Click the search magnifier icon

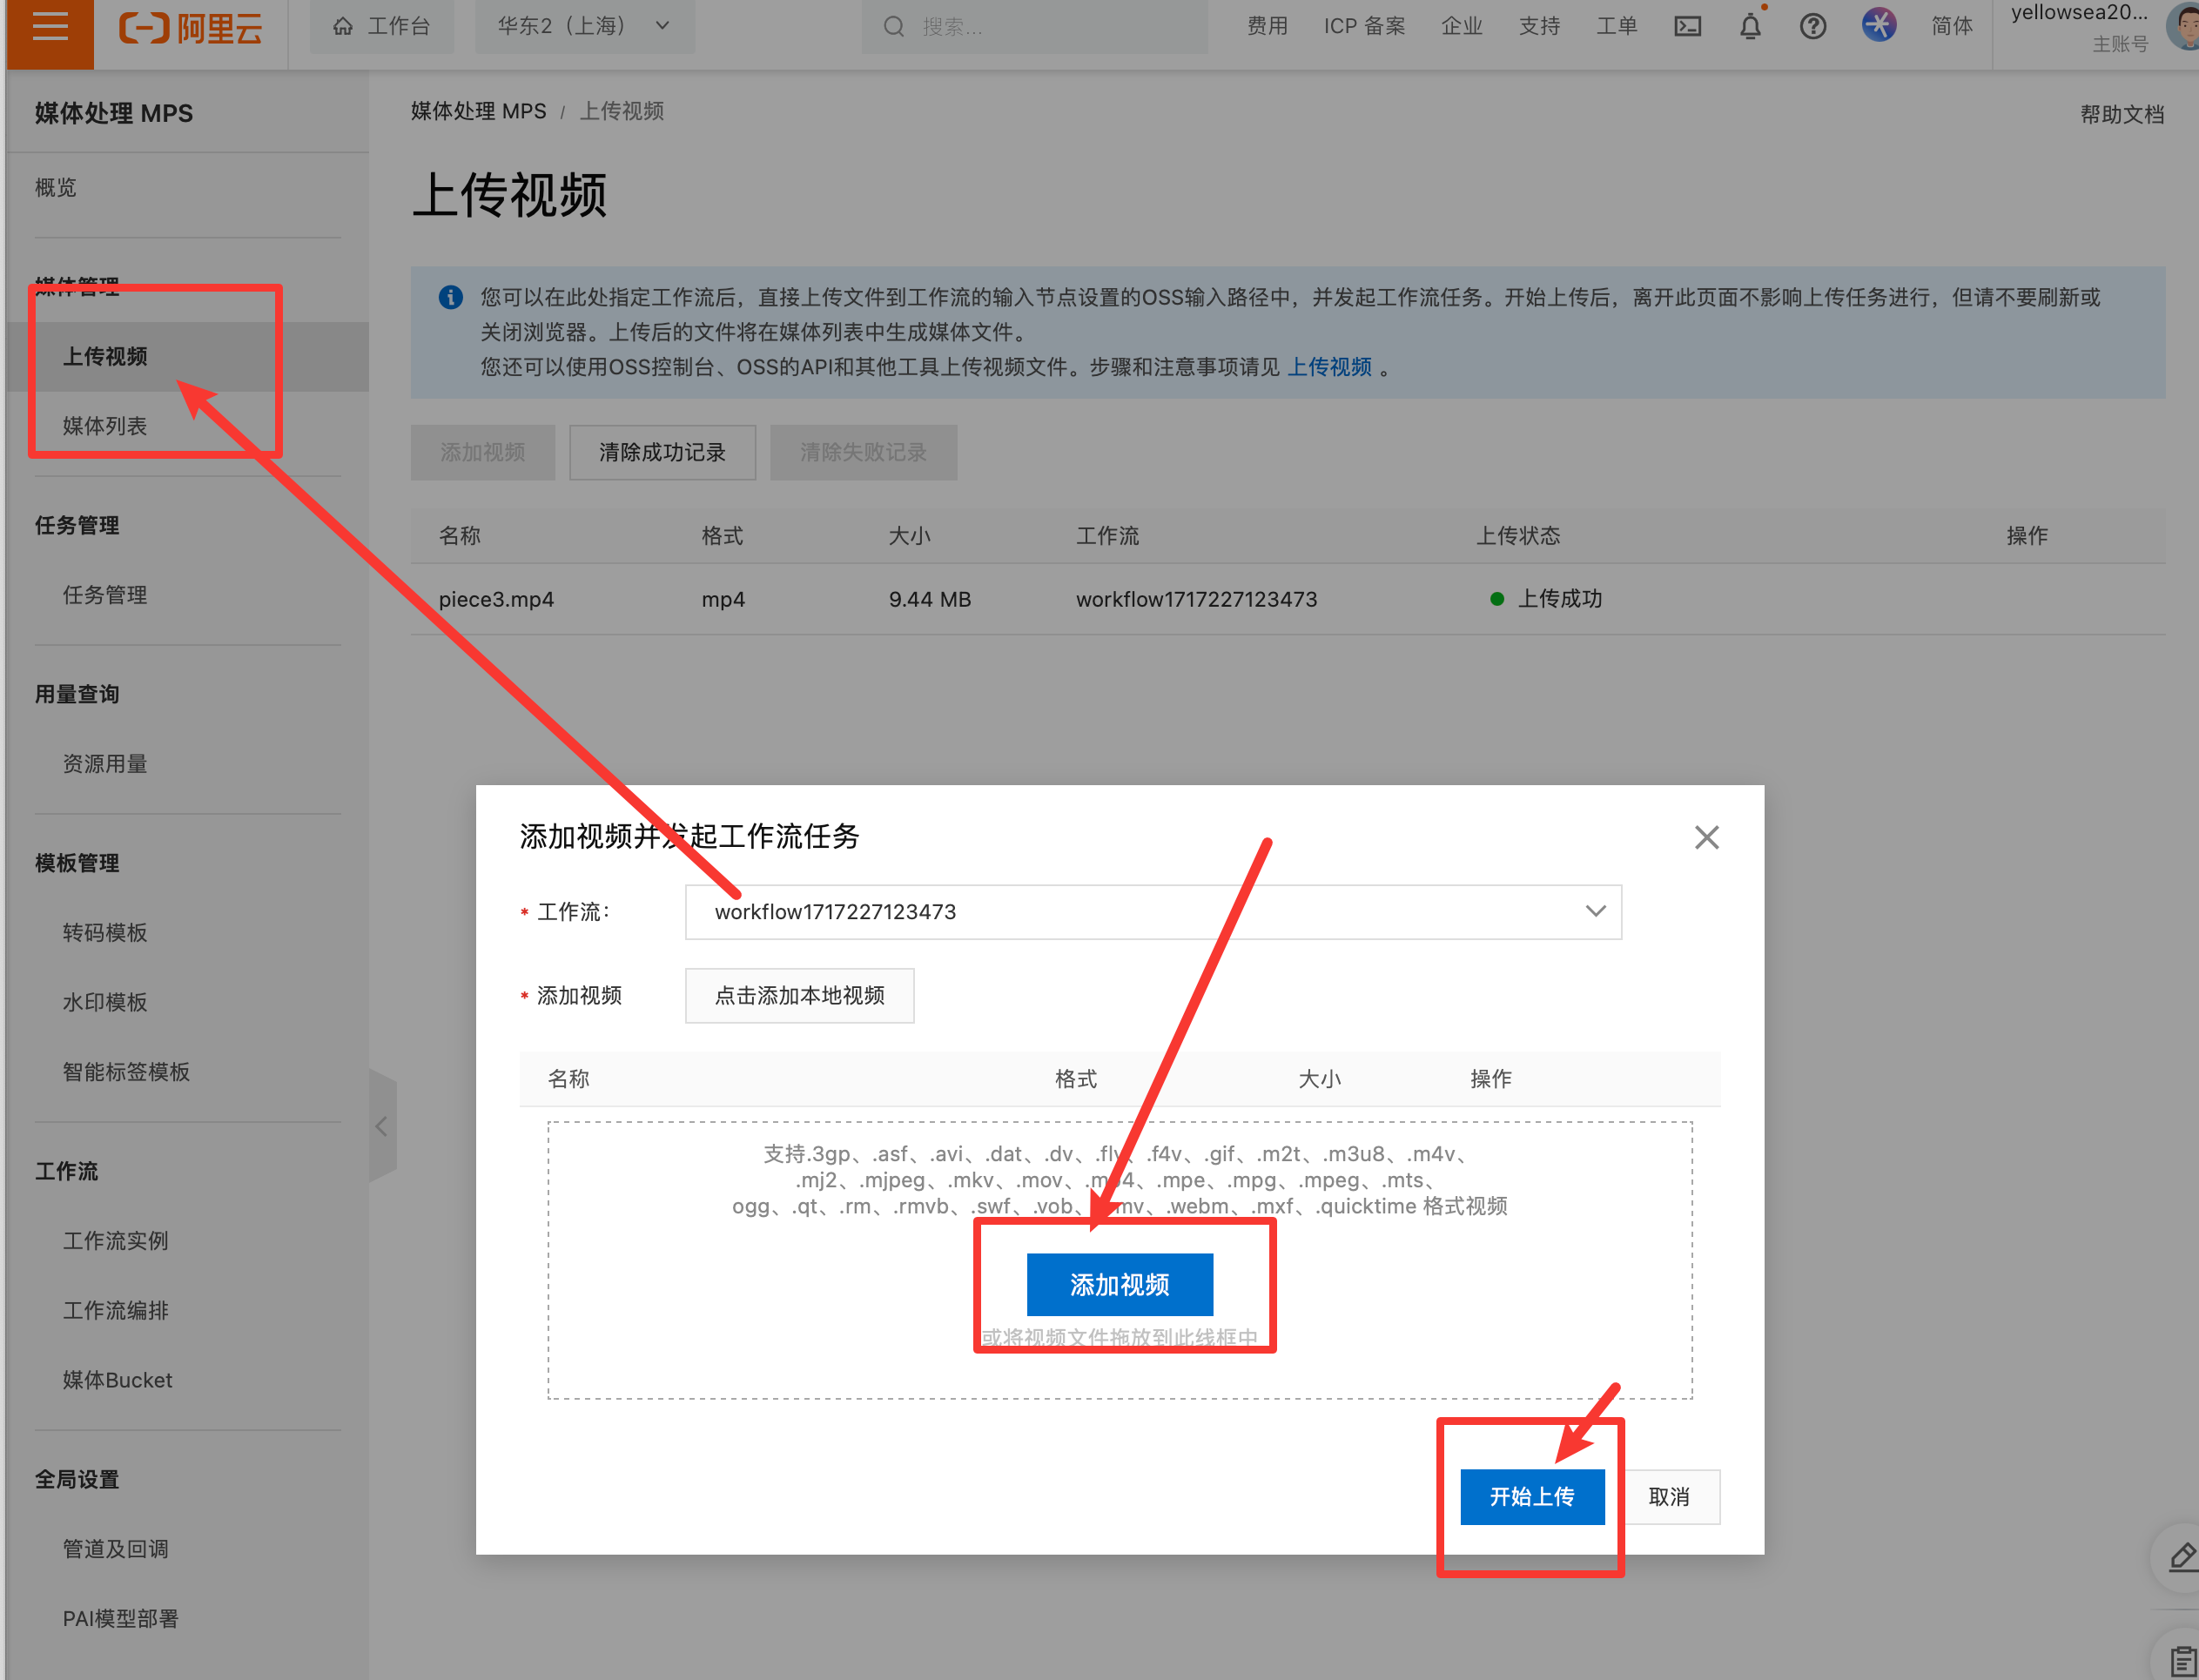pyautogui.click(x=893, y=26)
